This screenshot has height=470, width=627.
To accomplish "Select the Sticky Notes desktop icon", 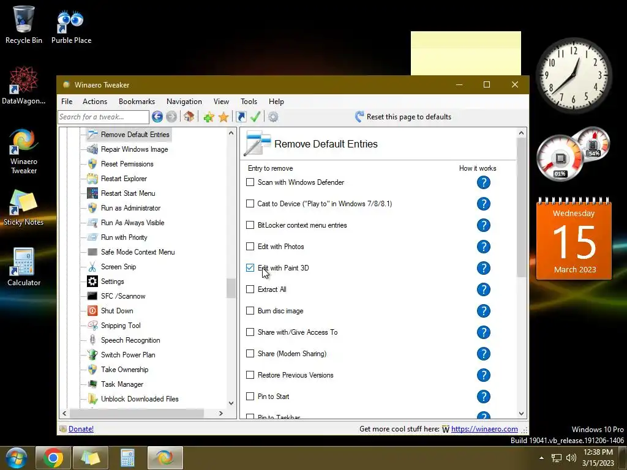I will pyautogui.click(x=24, y=208).
